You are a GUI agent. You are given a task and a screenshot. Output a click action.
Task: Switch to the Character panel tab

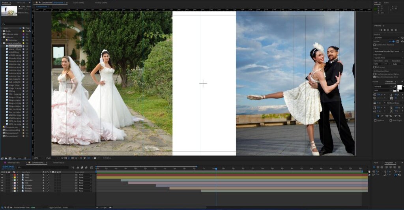click(x=389, y=82)
